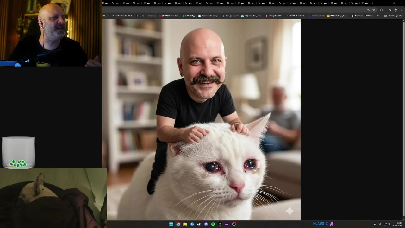Open the Ana Sayfa + HBO Max bookmark
This screenshot has width=405, height=228.
point(362,16)
